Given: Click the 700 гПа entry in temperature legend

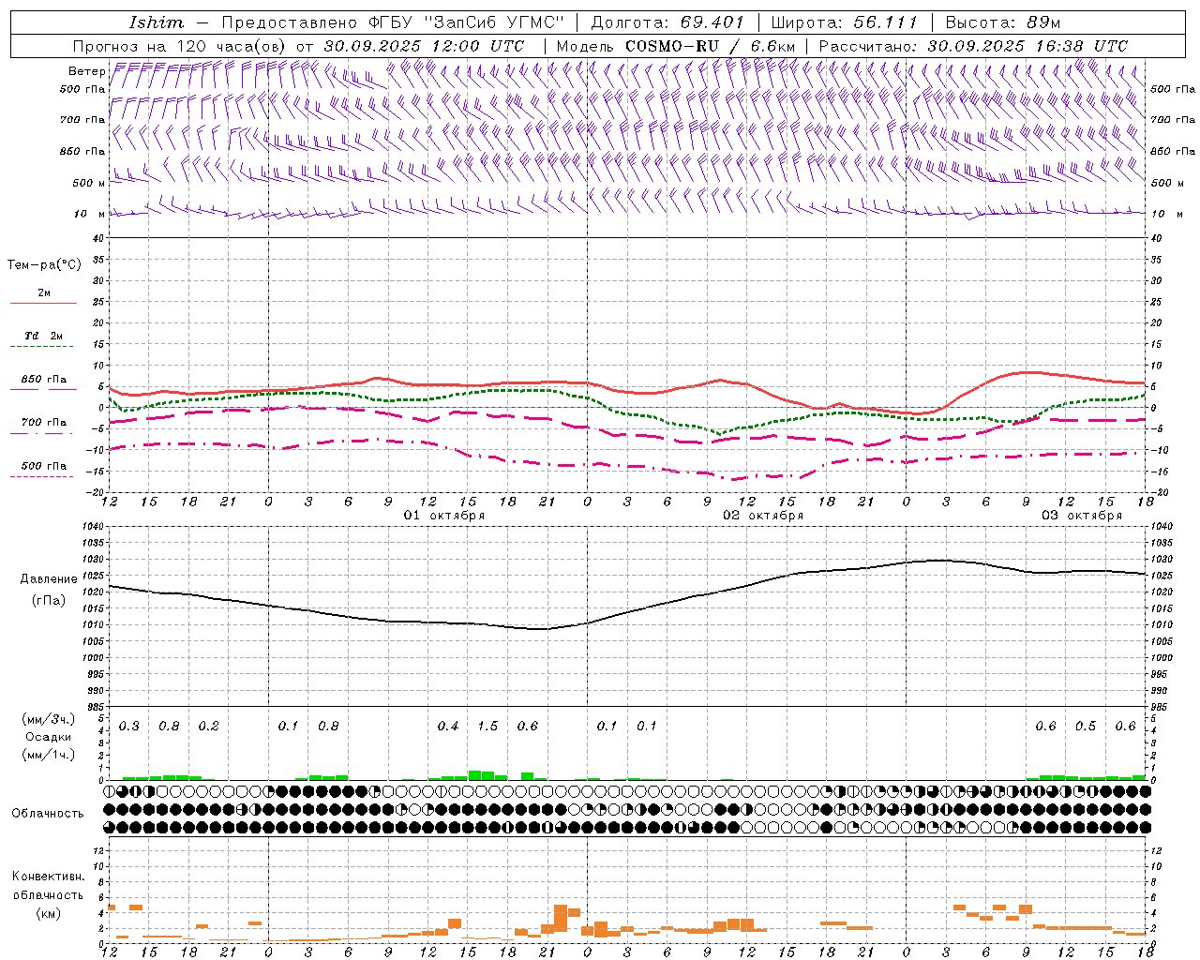Looking at the screenshot, I should click(x=43, y=423).
